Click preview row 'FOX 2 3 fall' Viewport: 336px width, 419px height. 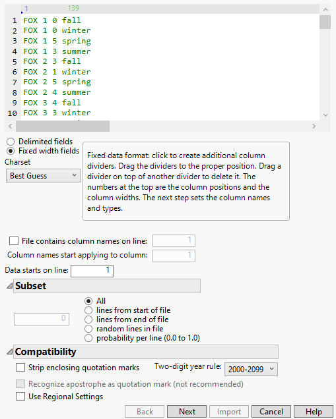click(52, 61)
